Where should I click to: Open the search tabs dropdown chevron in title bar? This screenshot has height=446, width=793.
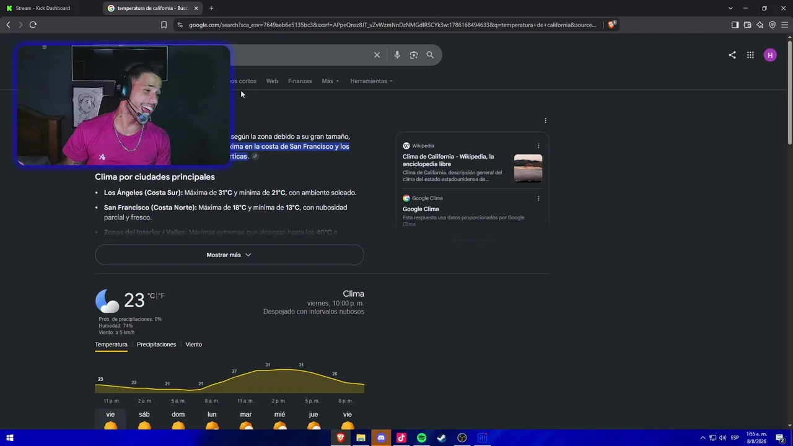(730, 8)
